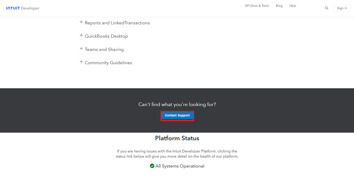The image size is (354, 186).
Task: Click the Teams and Sharing heading
Action: [104, 50]
